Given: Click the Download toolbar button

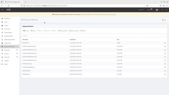Looking at the screenshot, I should [x=47, y=31].
